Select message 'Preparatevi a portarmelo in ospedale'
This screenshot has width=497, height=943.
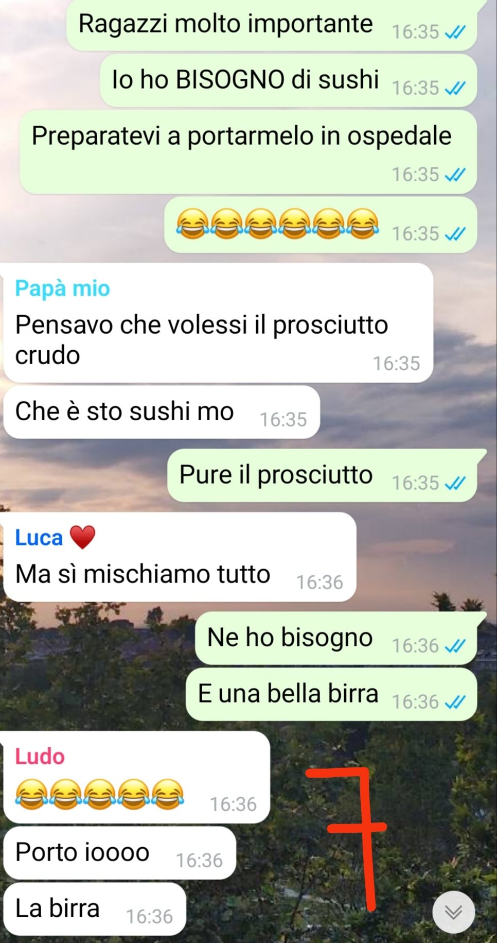tap(248, 152)
